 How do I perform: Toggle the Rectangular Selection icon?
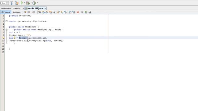54,12
